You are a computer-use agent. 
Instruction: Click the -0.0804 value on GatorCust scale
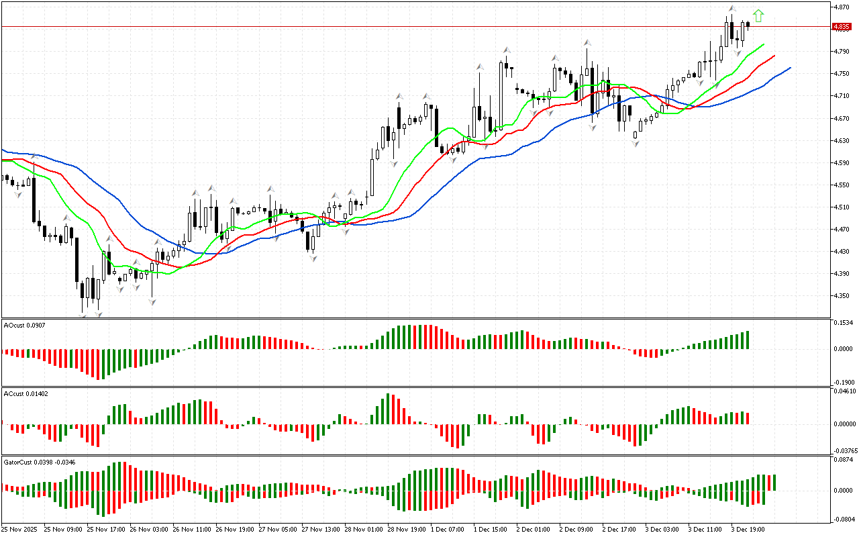[x=844, y=519]
